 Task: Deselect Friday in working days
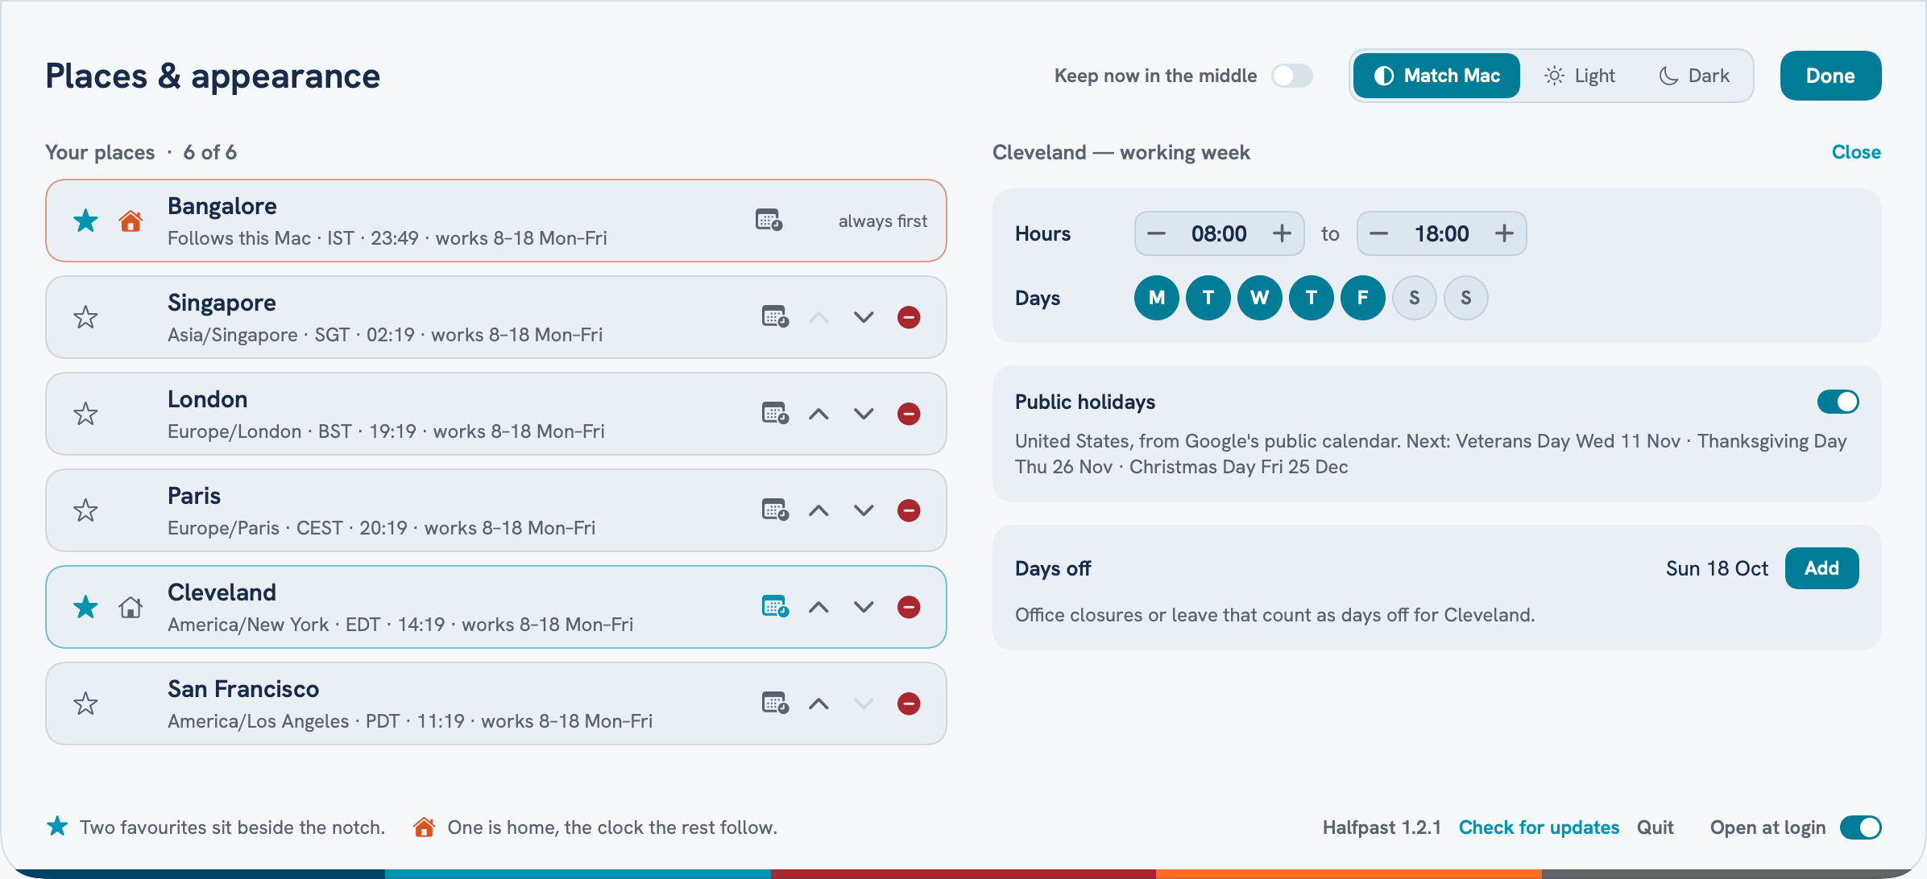pos(1363,298)
